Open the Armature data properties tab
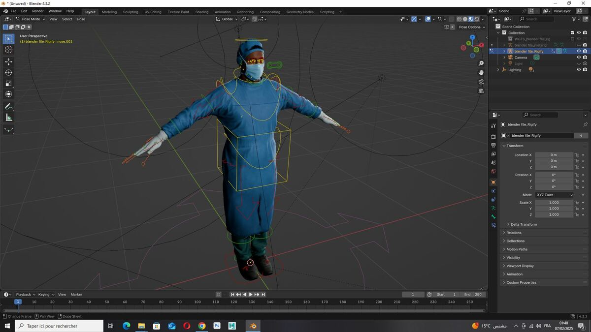 pos(493,208)
